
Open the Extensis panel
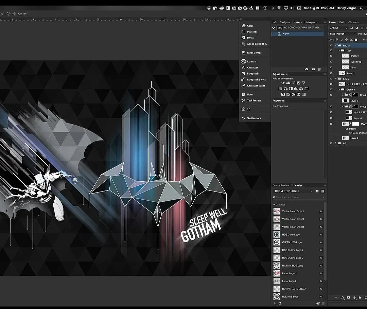coord(249,61)
